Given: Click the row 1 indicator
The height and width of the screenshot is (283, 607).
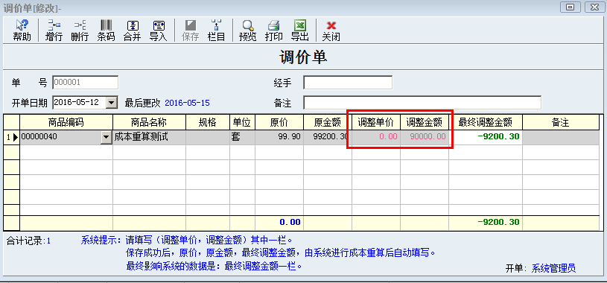Looking at the screenshot, I should click(12, 137).
